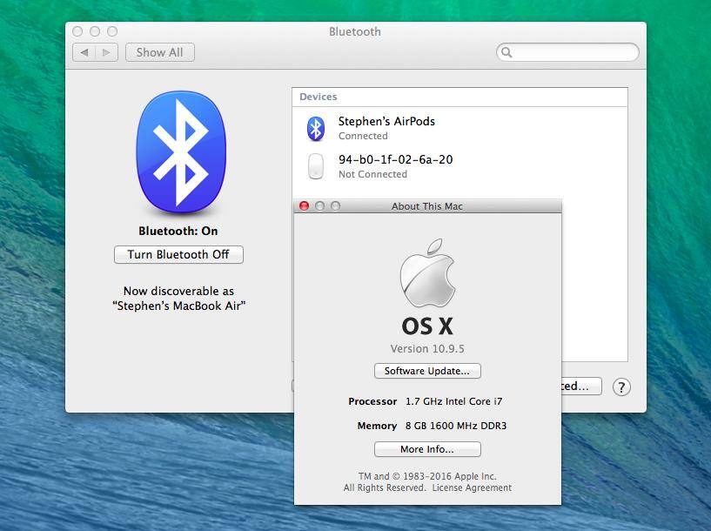Click the Bluetooth icon beside Stephen's AirPods

[316, 128]
